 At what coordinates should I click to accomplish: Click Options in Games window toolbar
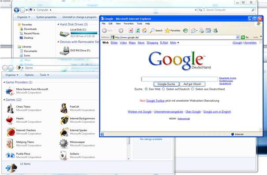29,75
